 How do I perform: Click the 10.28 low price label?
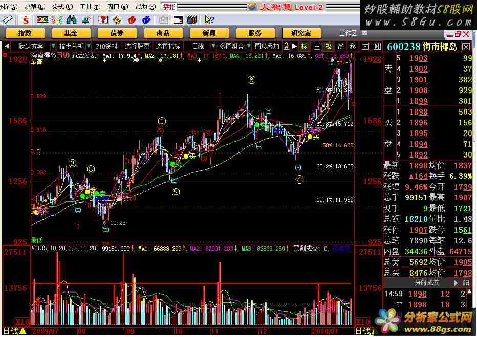point(118,223)
